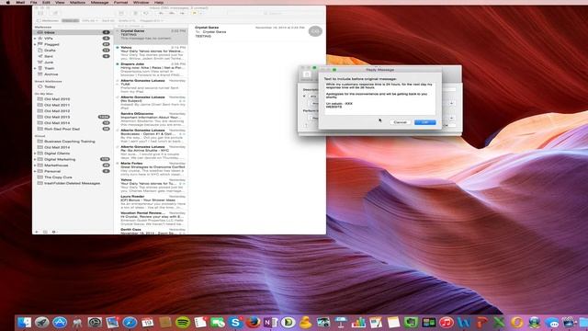Select the Drafts mailbox
The height and width of the screenshot is (331, 588).
click(73, 51)
